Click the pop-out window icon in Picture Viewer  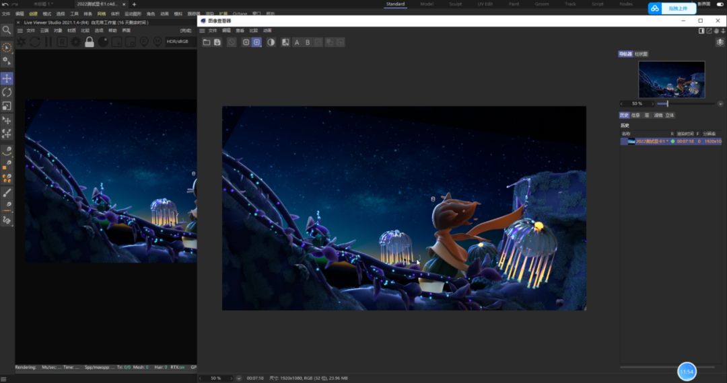tap(709, 31)
